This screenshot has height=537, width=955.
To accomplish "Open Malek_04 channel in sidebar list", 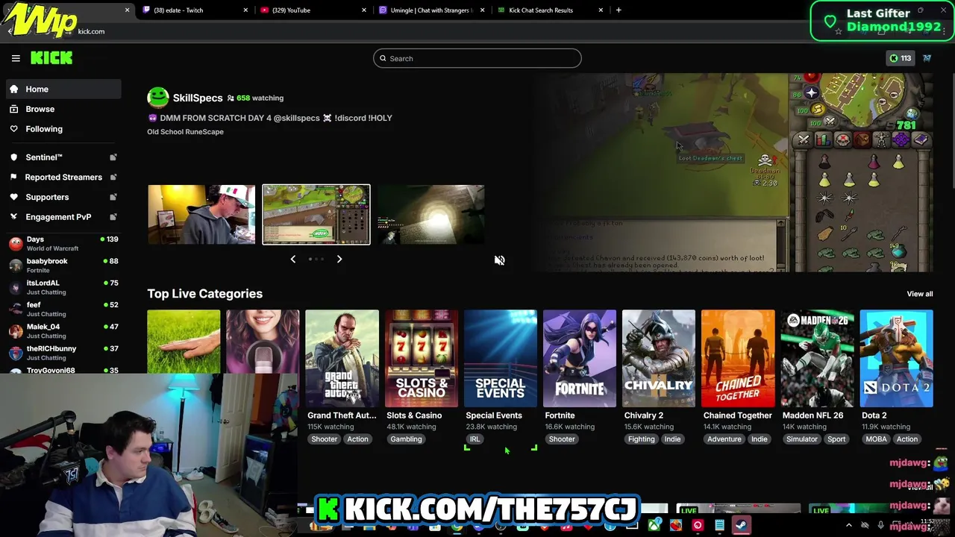I will tap(63, 330).
